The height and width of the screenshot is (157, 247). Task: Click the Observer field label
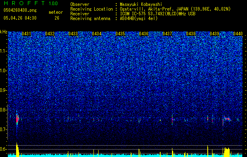point(80,4)
